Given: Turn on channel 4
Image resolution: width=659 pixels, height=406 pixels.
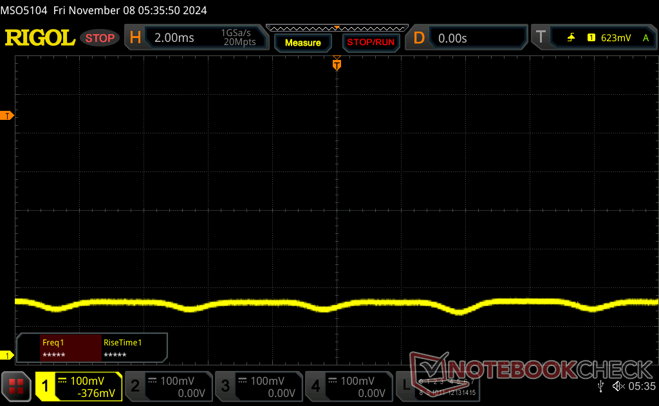Looking at the screenshot, I should point(349,386).
